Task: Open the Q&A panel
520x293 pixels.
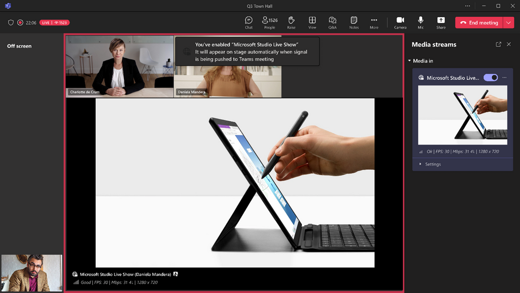Action: point(333,22)
